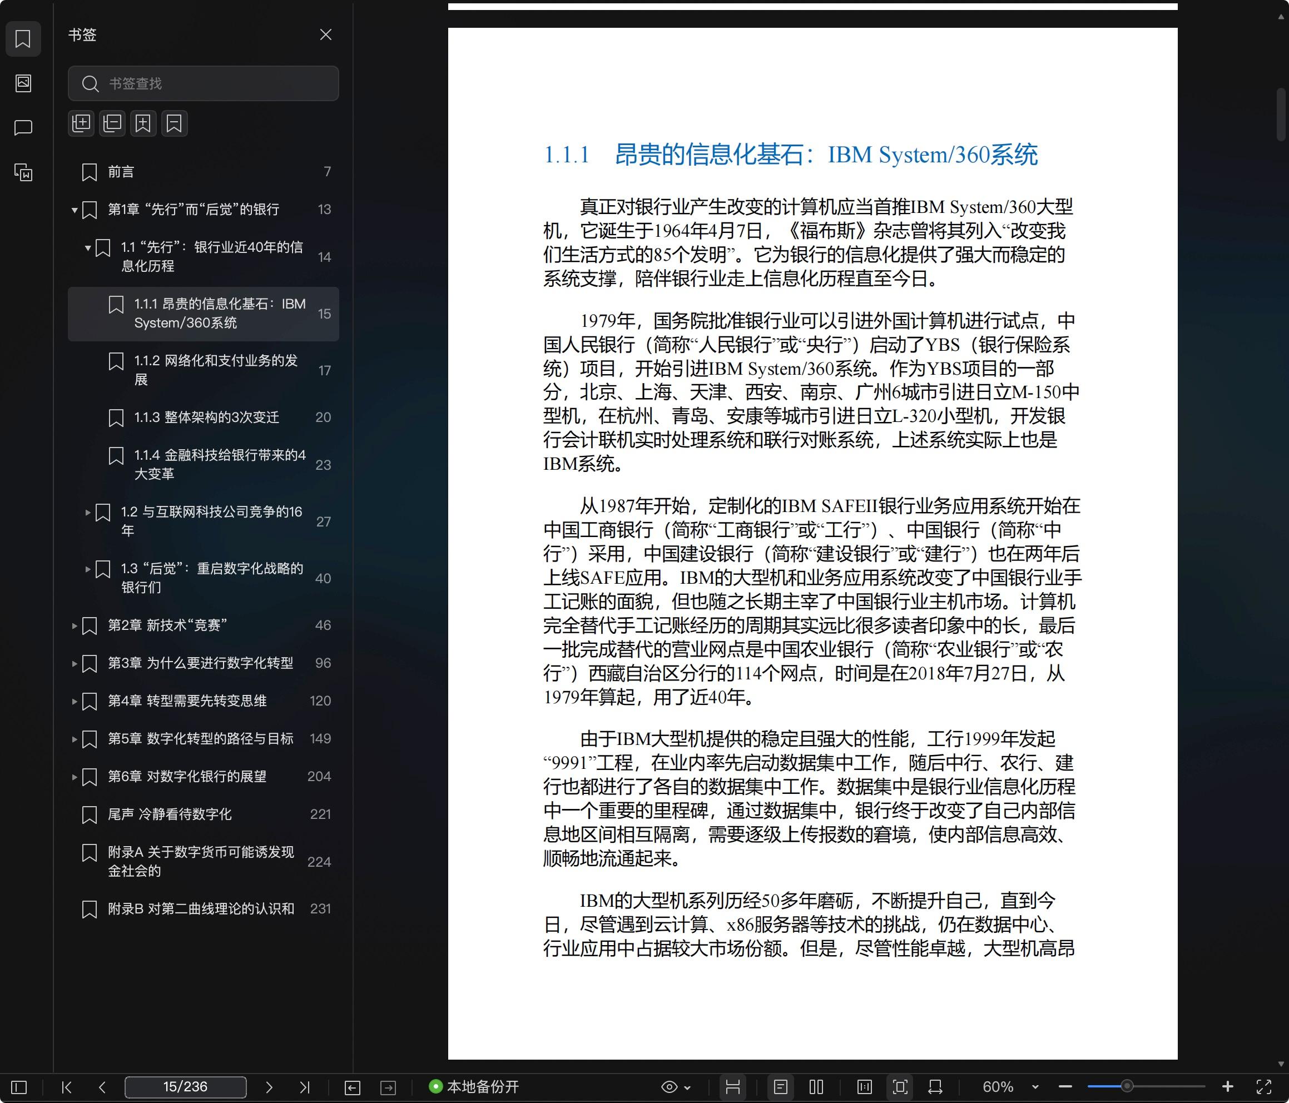Select fit width view icon
This screenshot has height=1103, width=1289.
[935, 1087]
